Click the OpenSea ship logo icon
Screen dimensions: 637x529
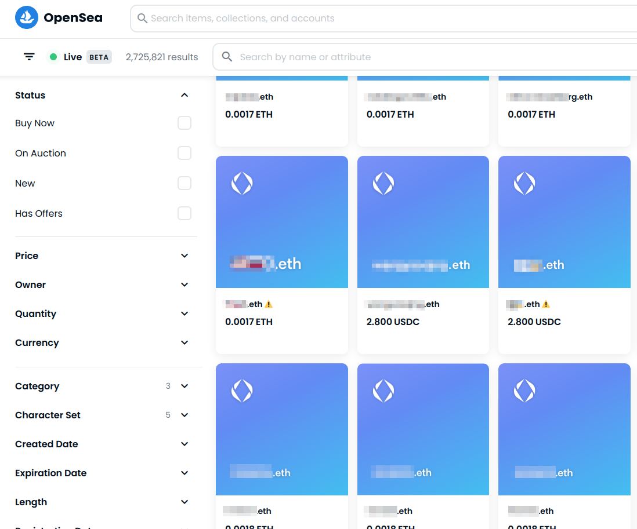27,18
